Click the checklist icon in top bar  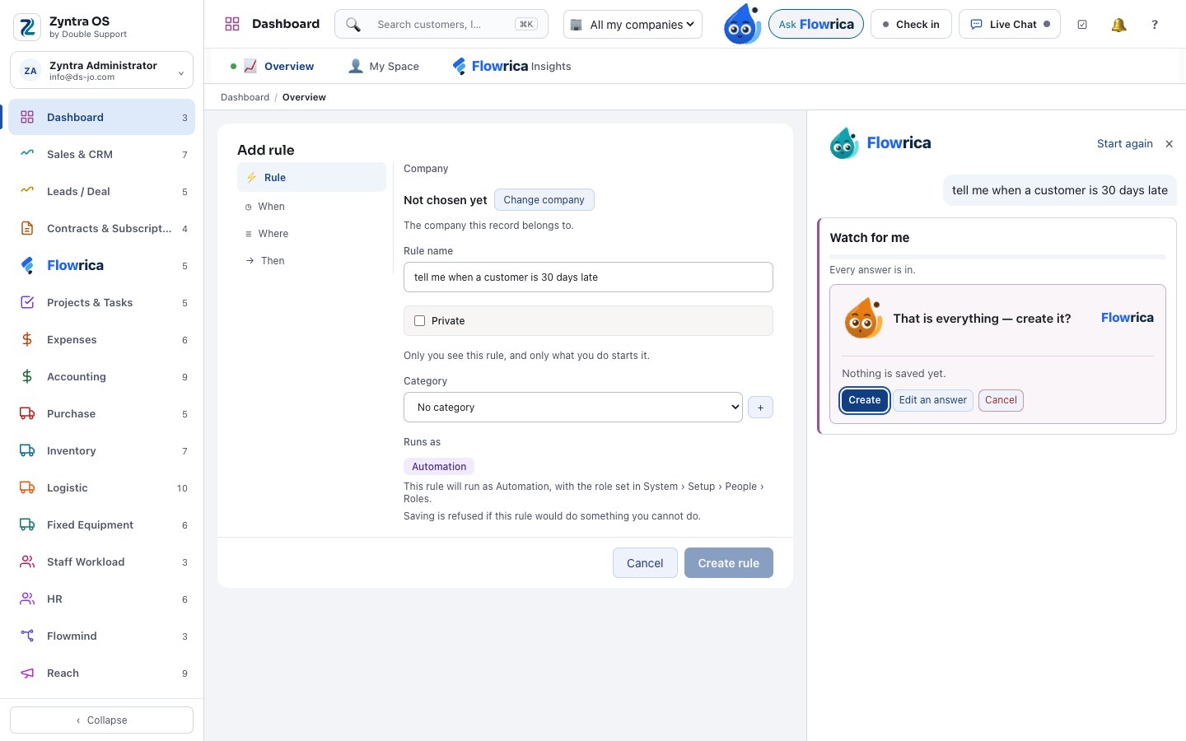click(x=1082, y=25)
